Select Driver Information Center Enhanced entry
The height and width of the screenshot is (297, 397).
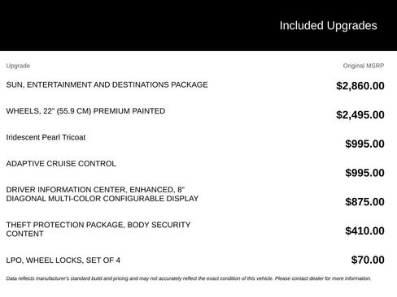(103, 194)
